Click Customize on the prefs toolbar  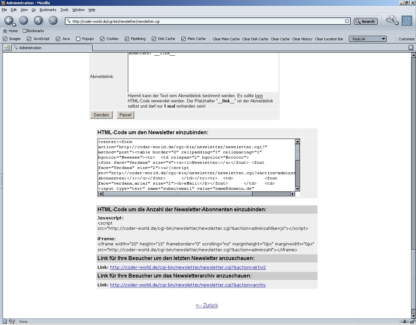pyautogui.click(x=407, y=39)
